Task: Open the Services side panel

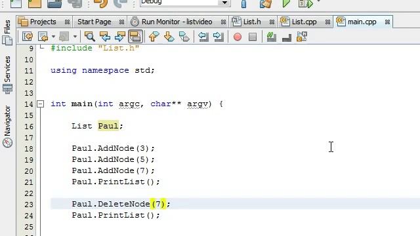Action: coord(7,75)
